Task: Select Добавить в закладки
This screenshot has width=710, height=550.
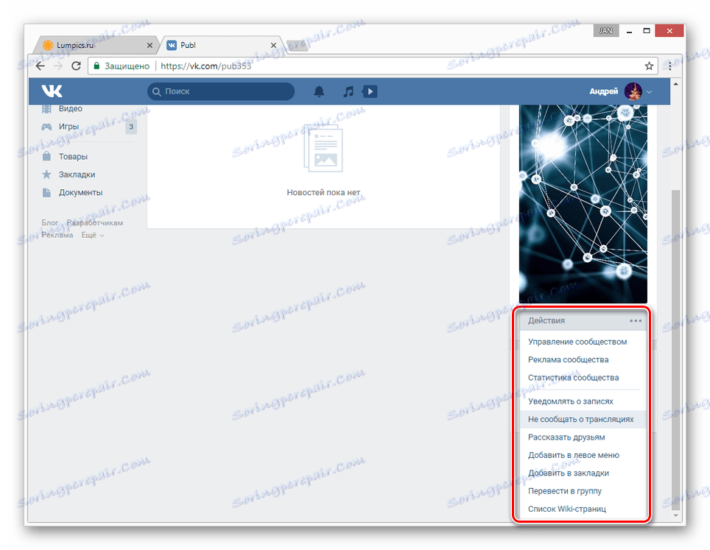Action: 569,473
